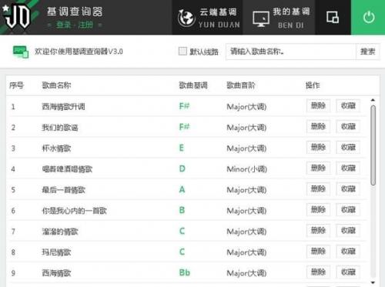
Task: Click 收藏 for row 6 song
Action: (x=348, y=209)
